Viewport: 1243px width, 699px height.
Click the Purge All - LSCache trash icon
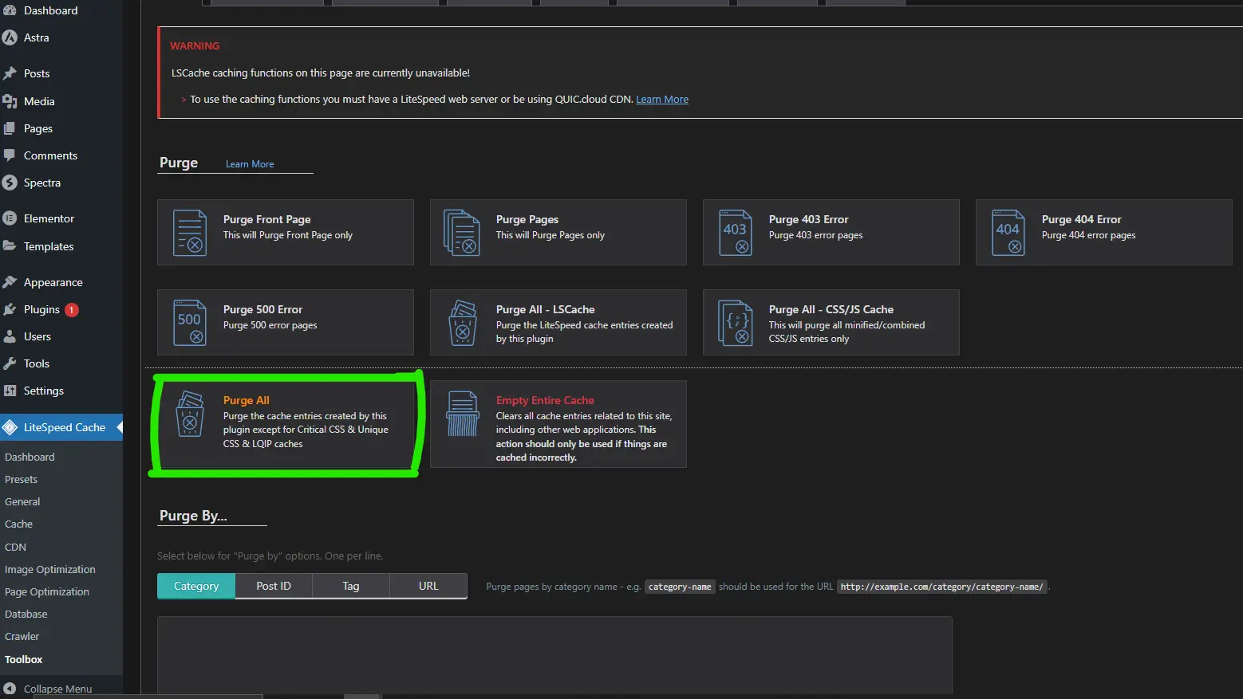coord(462,322)
